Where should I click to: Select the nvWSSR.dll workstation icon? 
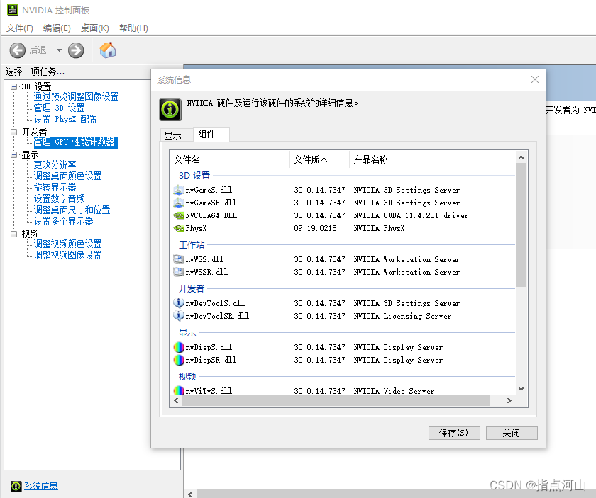(x=179, y=272)
